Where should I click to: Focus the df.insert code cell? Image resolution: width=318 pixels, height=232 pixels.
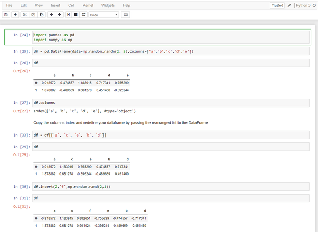[x=171, y=187]
